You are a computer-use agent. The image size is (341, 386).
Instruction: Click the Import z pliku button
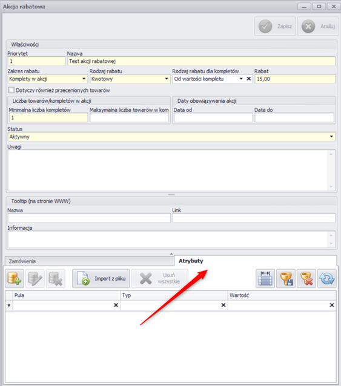[101, 278]
